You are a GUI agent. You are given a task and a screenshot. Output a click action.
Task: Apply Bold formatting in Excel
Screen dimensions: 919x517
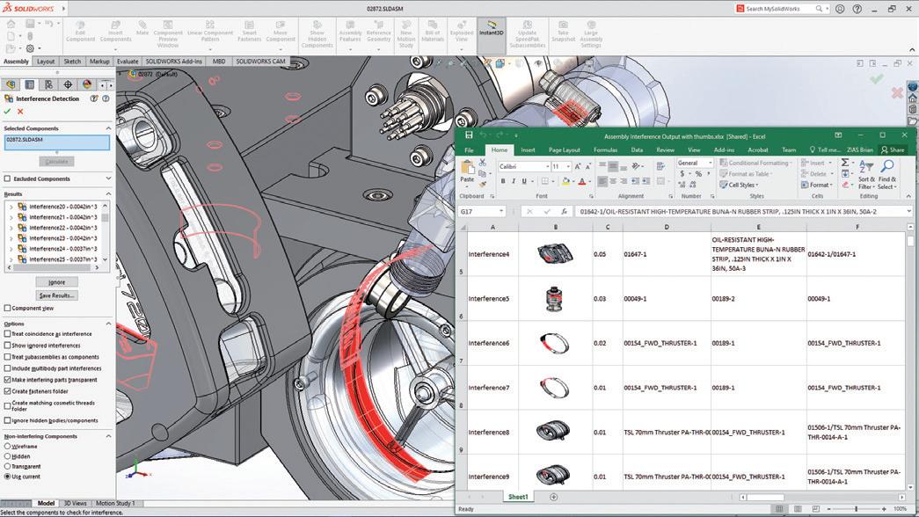[x=502, y=182]
